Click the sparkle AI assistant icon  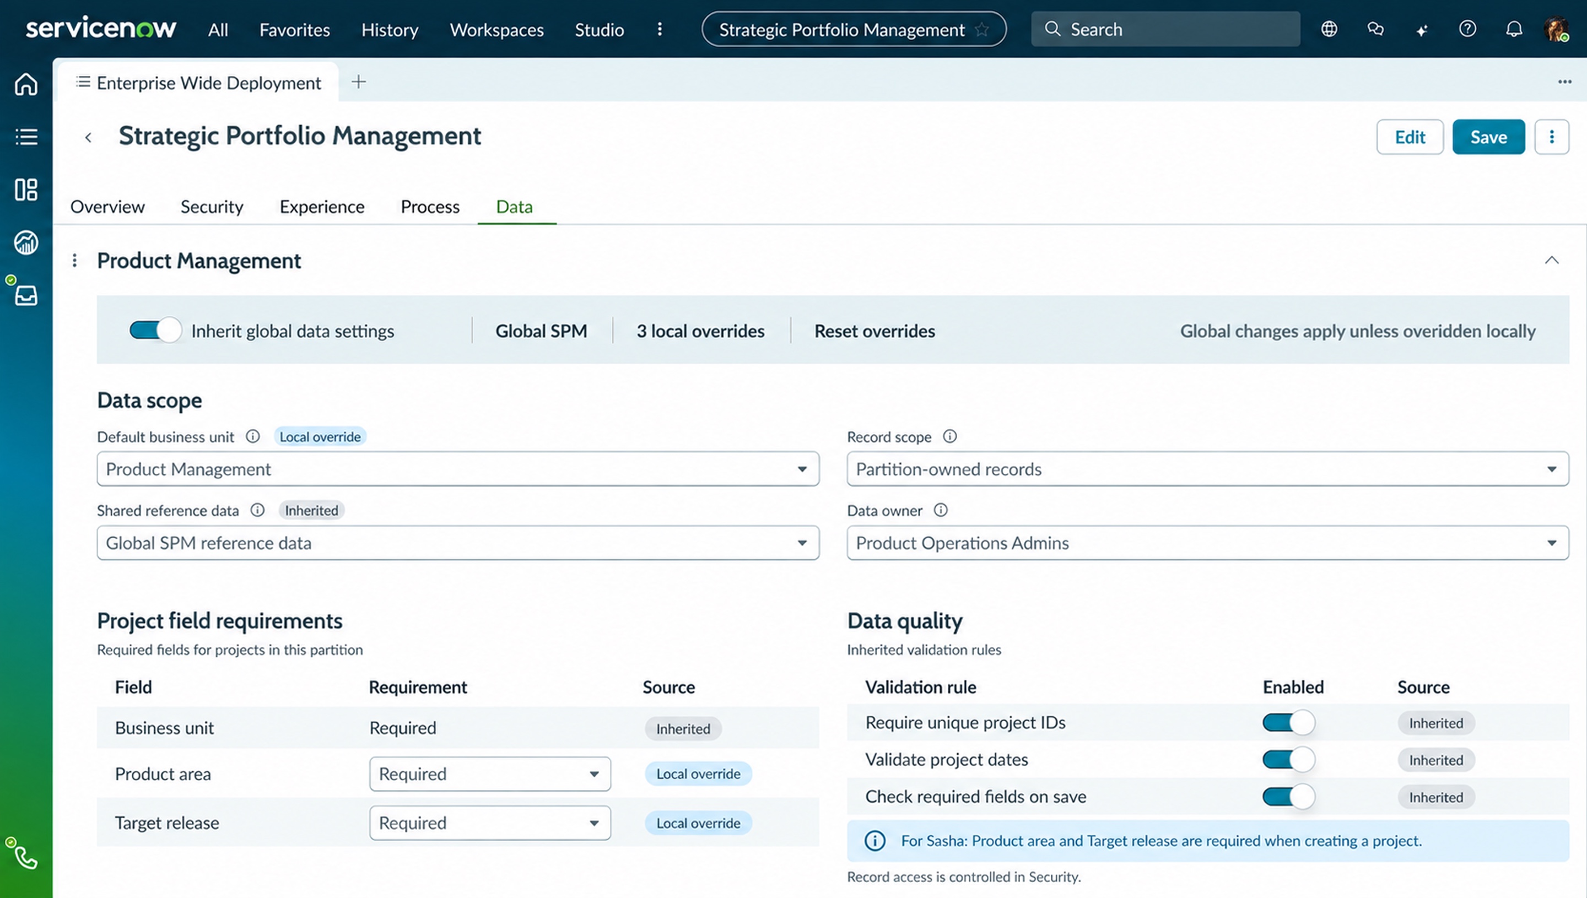pyautogui.click(x=1422, y=30)
